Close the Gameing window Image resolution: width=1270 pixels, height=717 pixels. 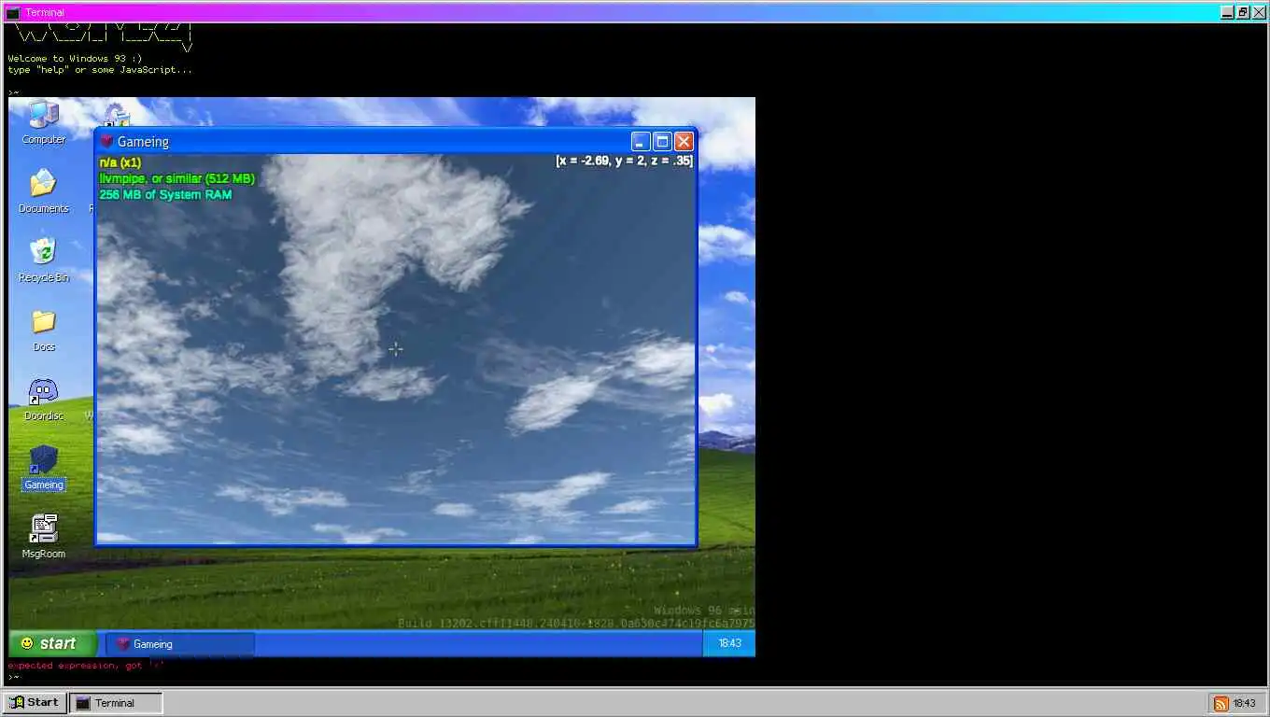tap(684, 141)
